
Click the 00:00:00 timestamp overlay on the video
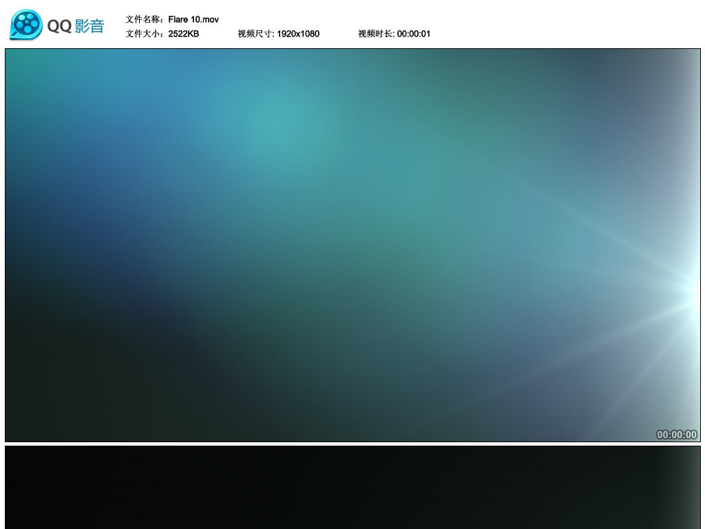pos(675,434)
